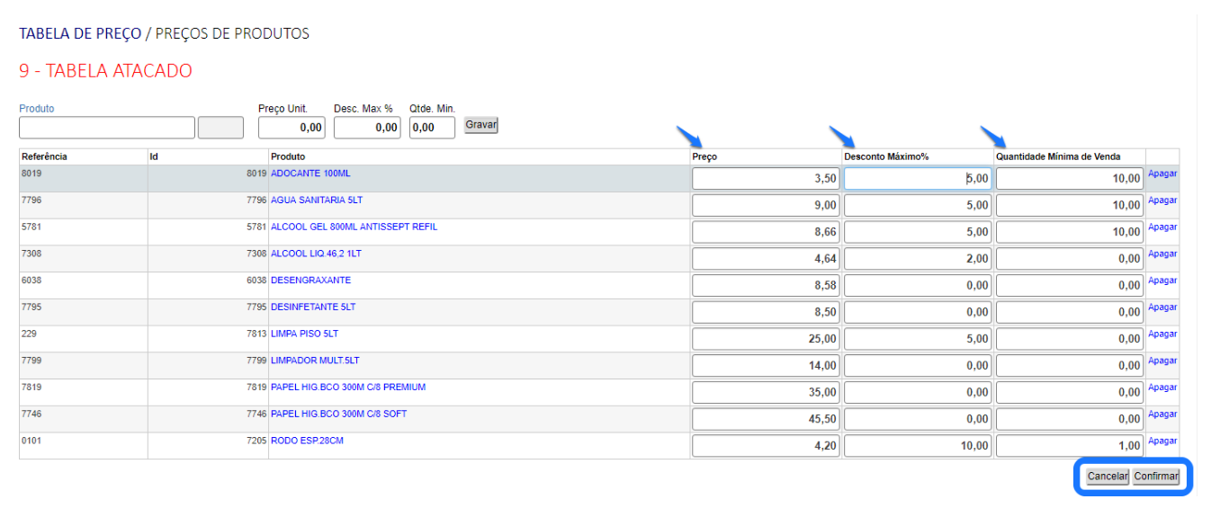Focus the Produto search input field

point(107,128)
